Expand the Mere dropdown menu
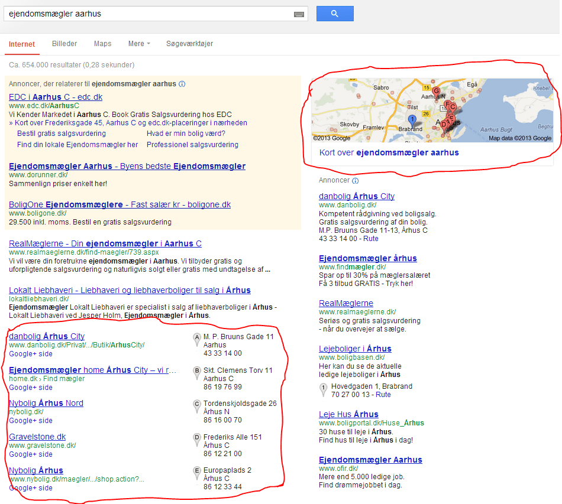The height and width of the screenshot is (504, 562). tap(139, 44)
